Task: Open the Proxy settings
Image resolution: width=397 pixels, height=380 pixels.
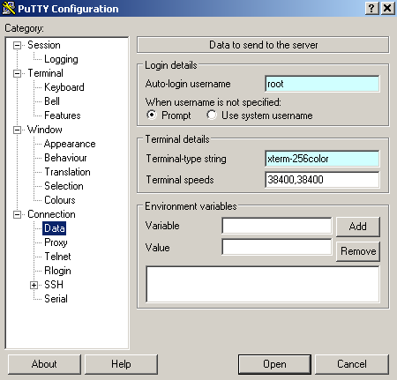Action: point(56,242)
